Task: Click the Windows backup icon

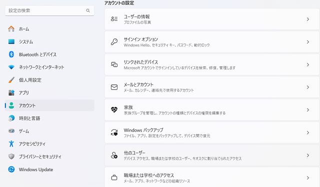Action: (114, 133)
